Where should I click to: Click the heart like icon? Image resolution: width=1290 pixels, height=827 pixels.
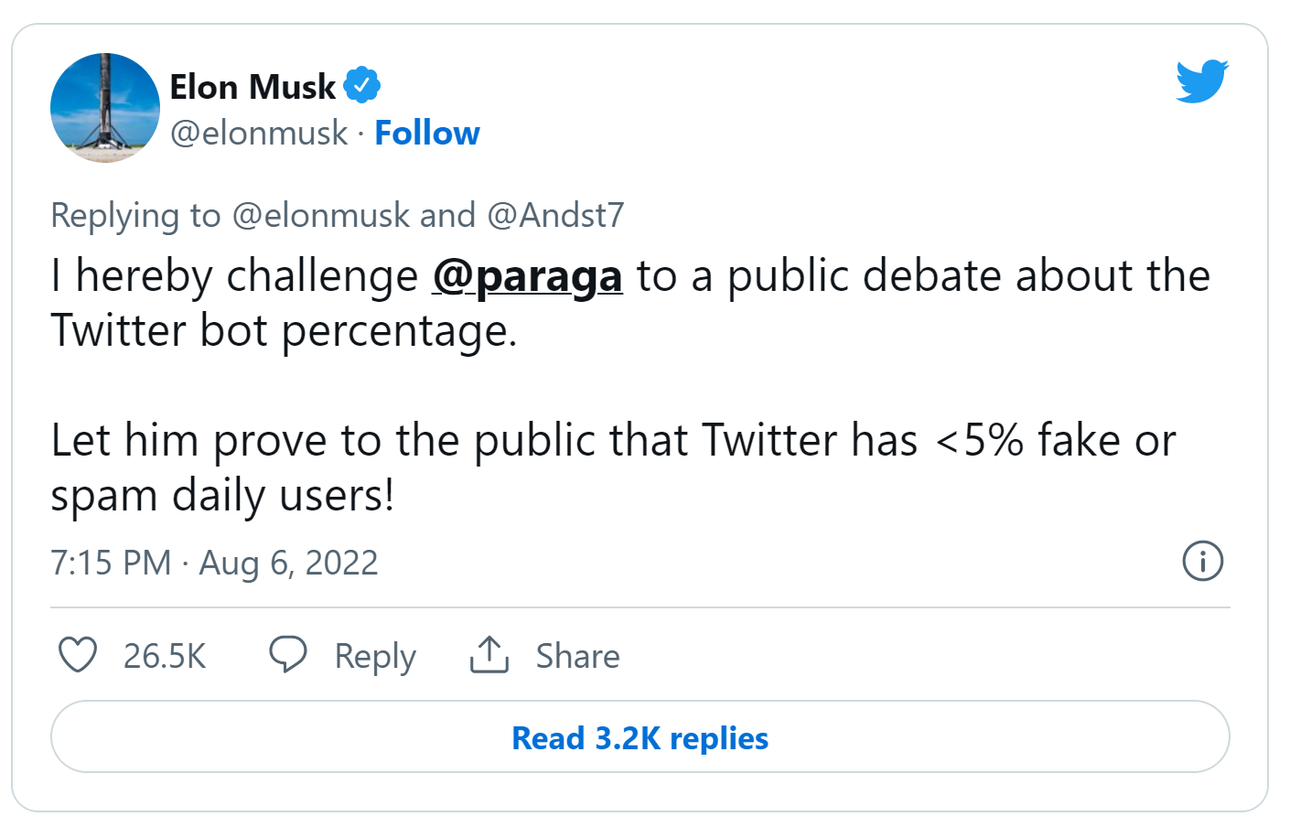[78, 655]
